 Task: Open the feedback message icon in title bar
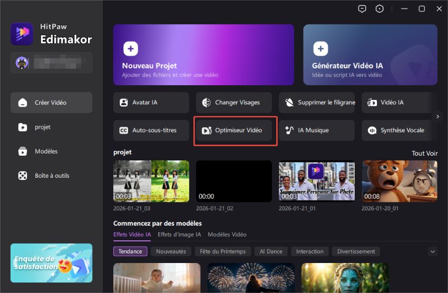click(x=362, y=9)
